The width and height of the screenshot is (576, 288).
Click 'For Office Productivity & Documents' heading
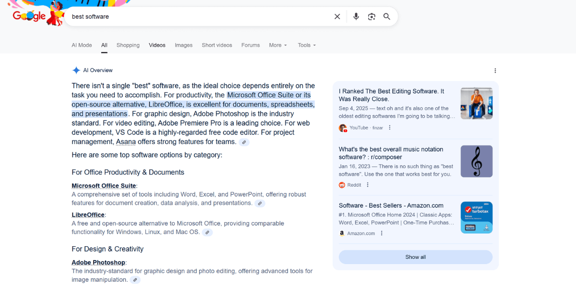click(x=128, y=172)
